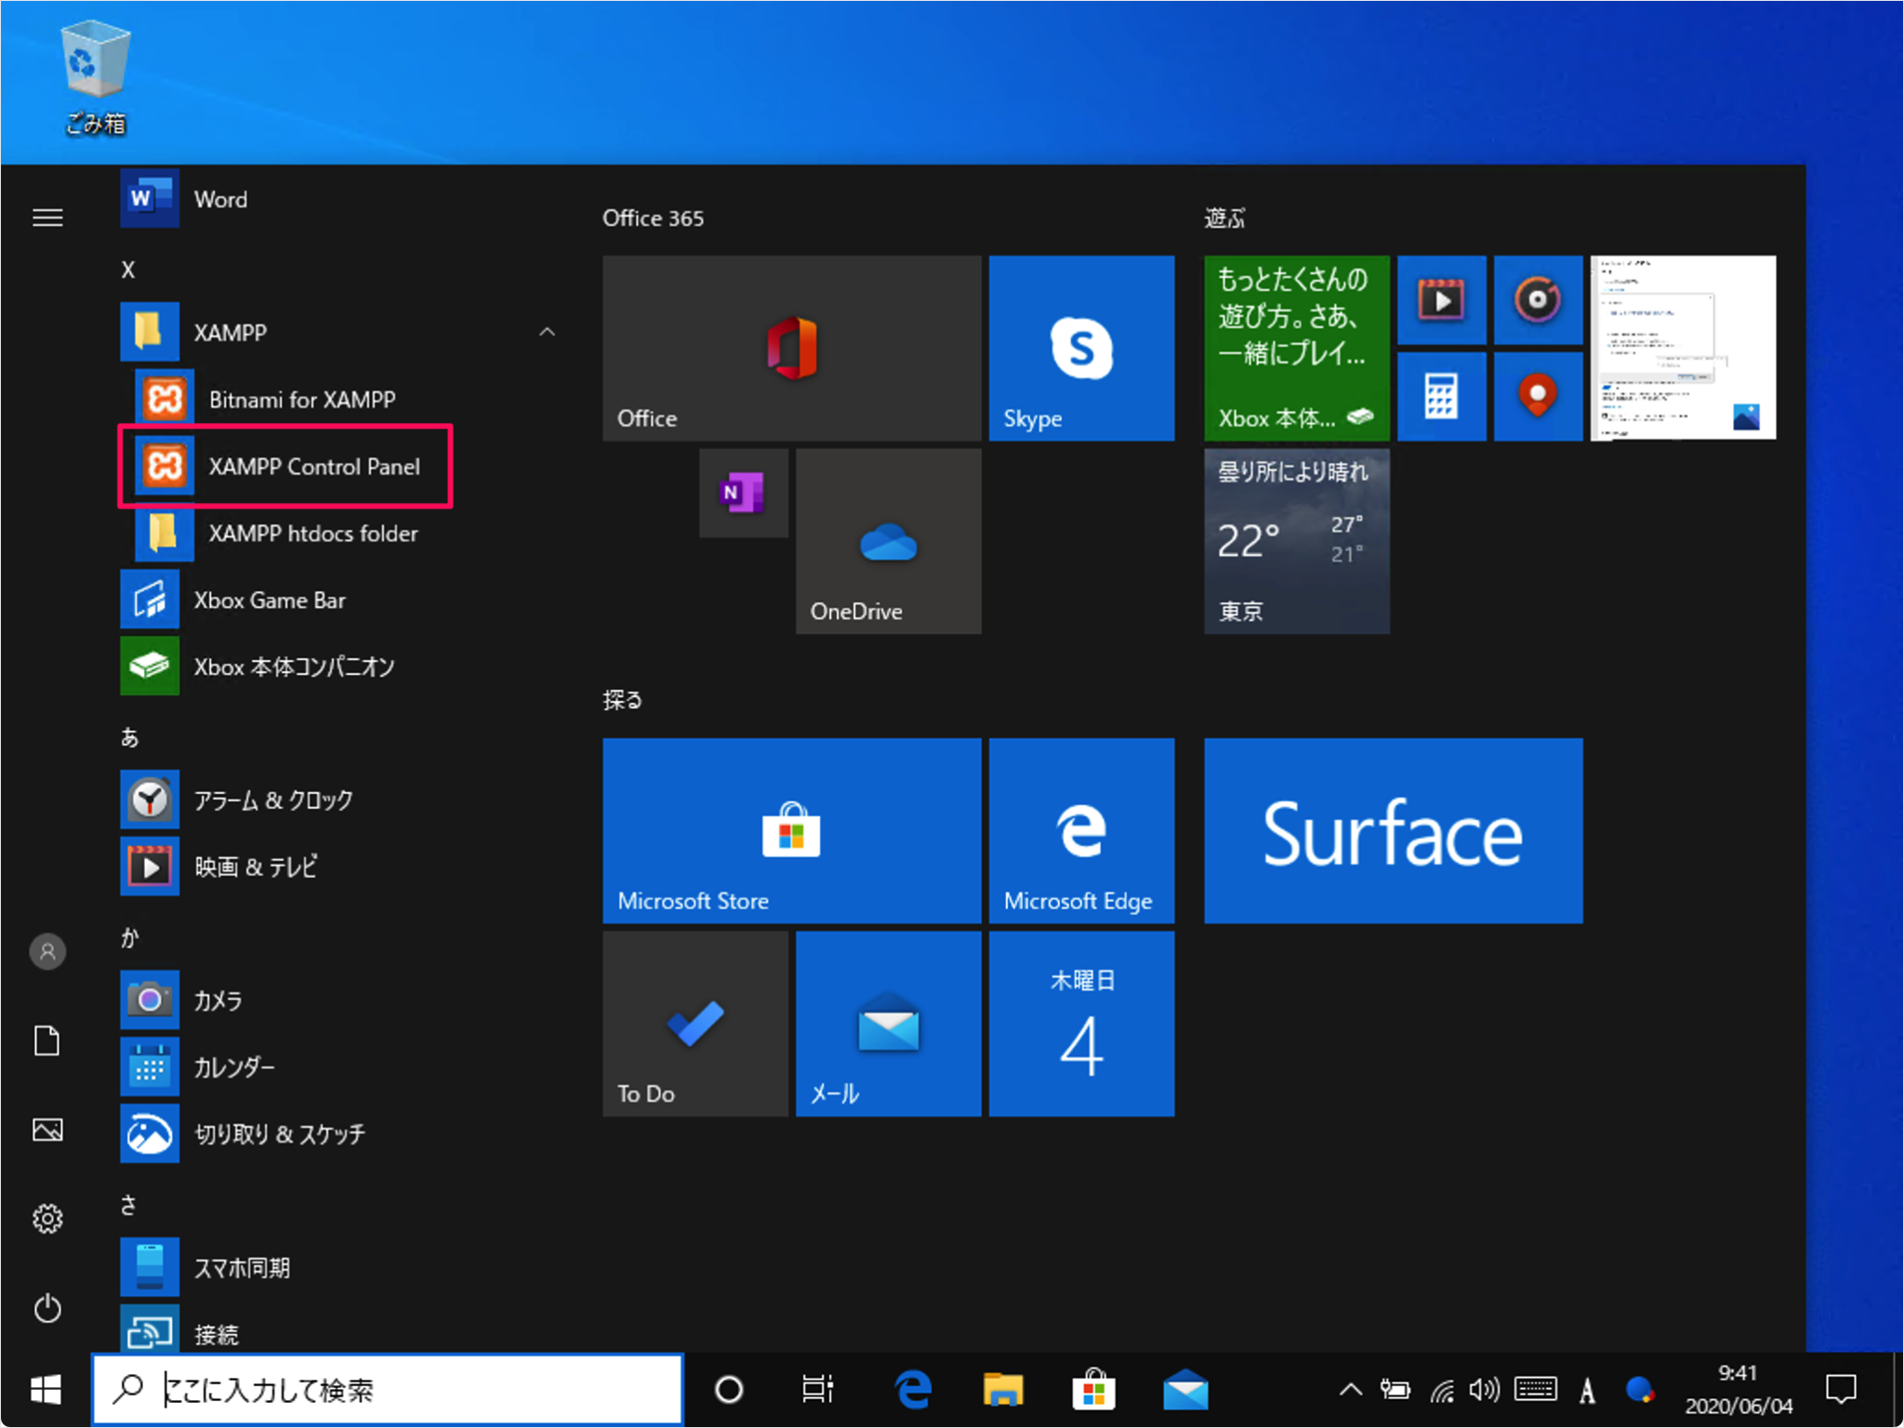
Task: Open the メール tile
Action: coord(889,1024)
